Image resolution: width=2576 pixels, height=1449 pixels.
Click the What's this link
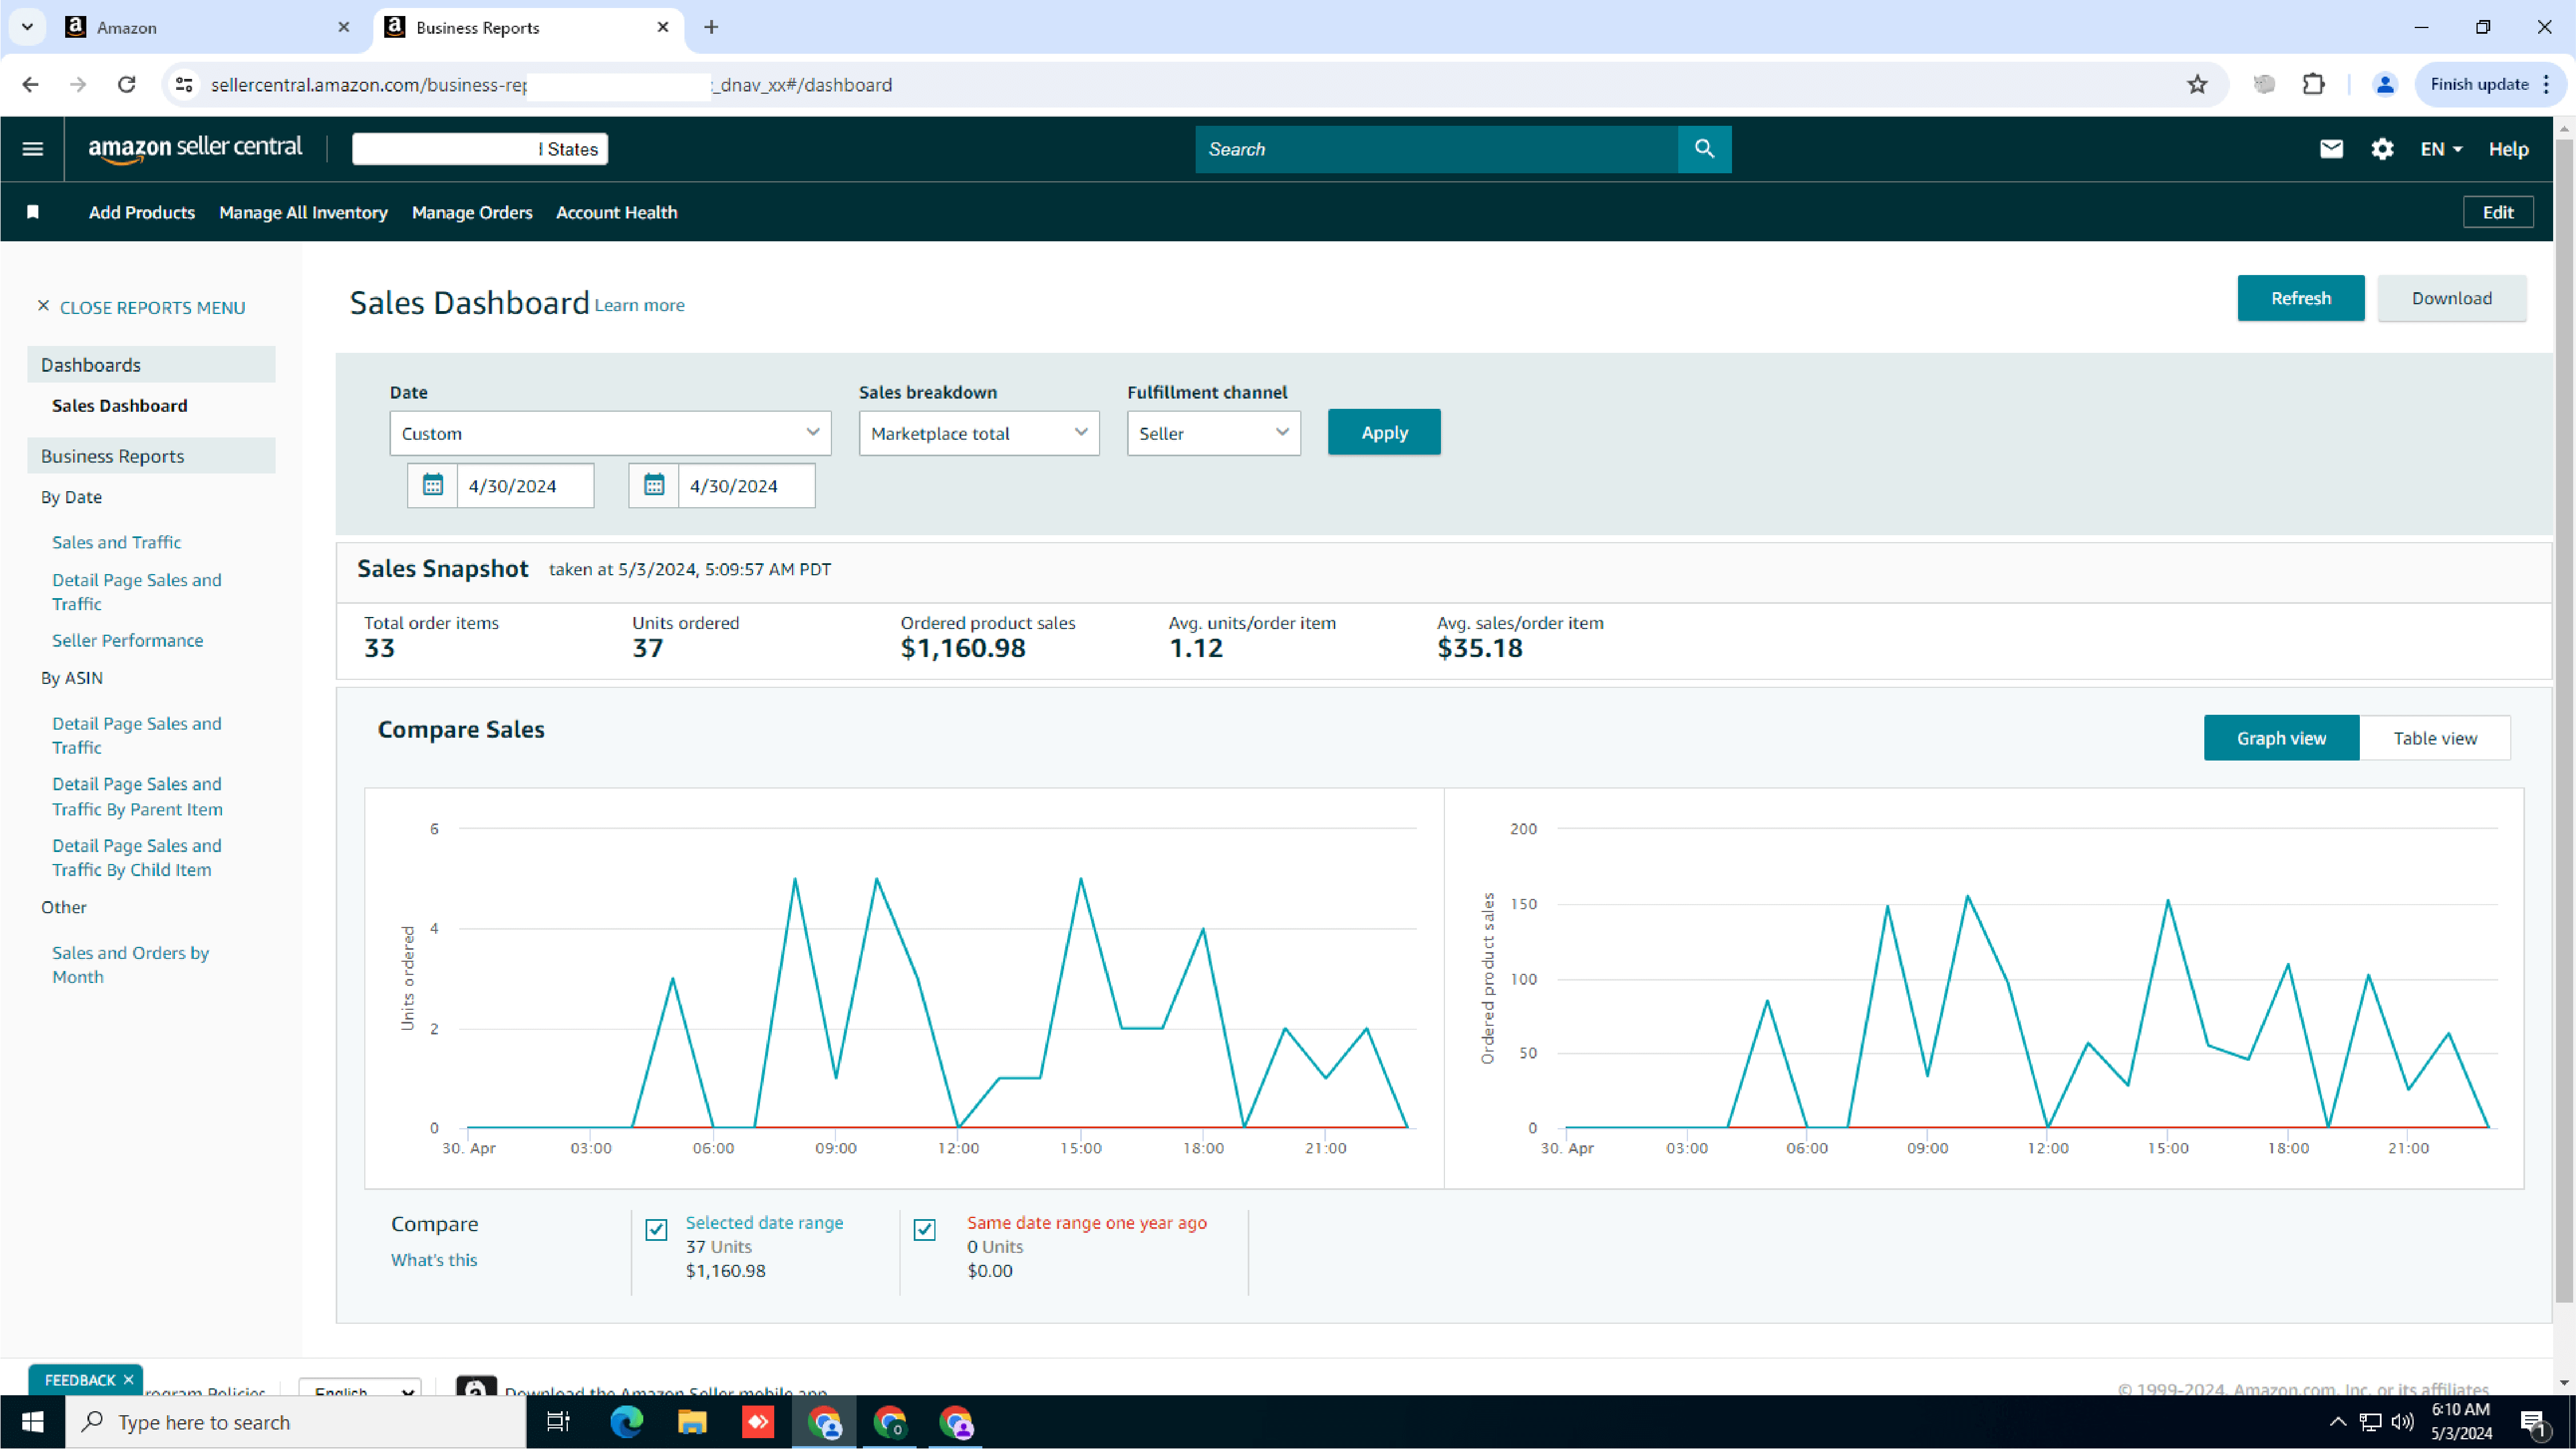(x=434, y=1259)
